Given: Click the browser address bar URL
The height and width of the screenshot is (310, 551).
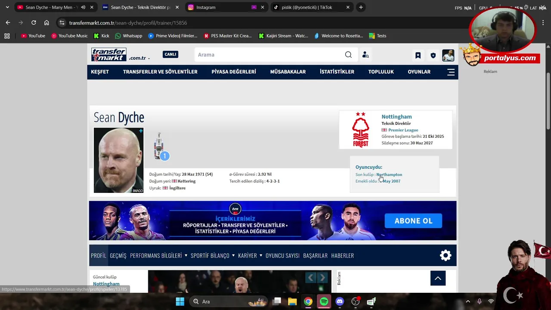Looking at the screenshot, I should tap(128, 23).
